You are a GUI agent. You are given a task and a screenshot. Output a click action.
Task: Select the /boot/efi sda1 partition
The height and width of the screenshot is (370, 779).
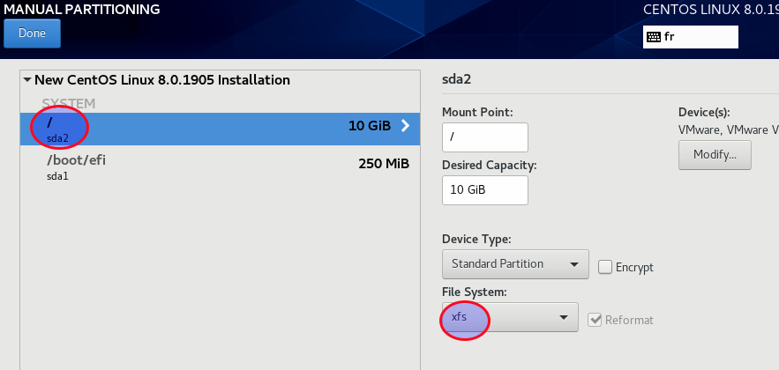[220, 166]
